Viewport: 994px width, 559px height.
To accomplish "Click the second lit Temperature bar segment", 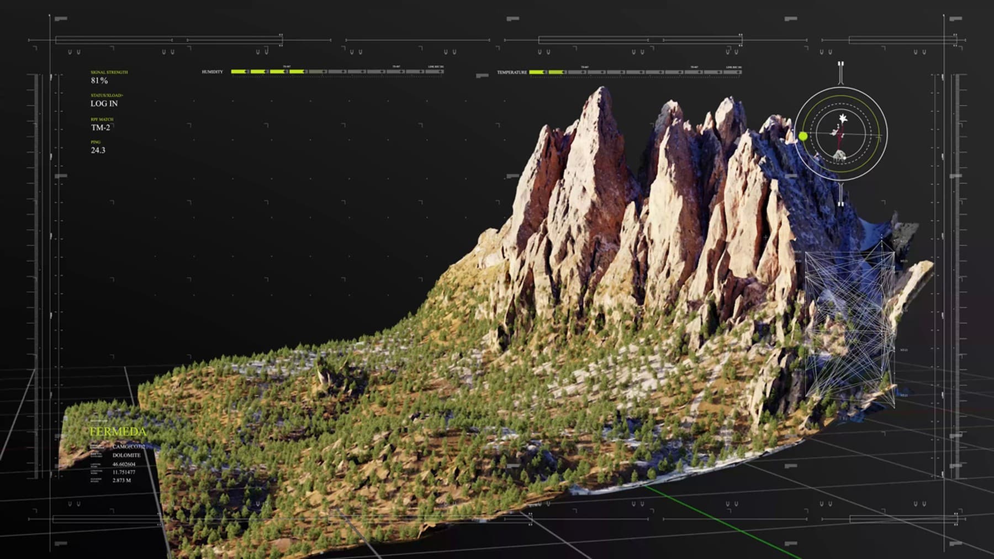I will (557, 72).
